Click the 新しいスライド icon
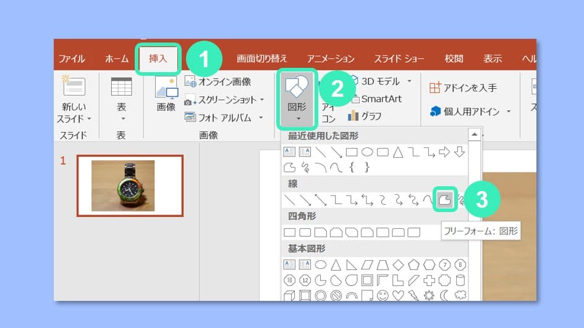This screenshot has height=328, width=584. [74, 86]
